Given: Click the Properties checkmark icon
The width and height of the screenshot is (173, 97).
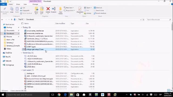Looking at the screenshot, I should [80, 9].
